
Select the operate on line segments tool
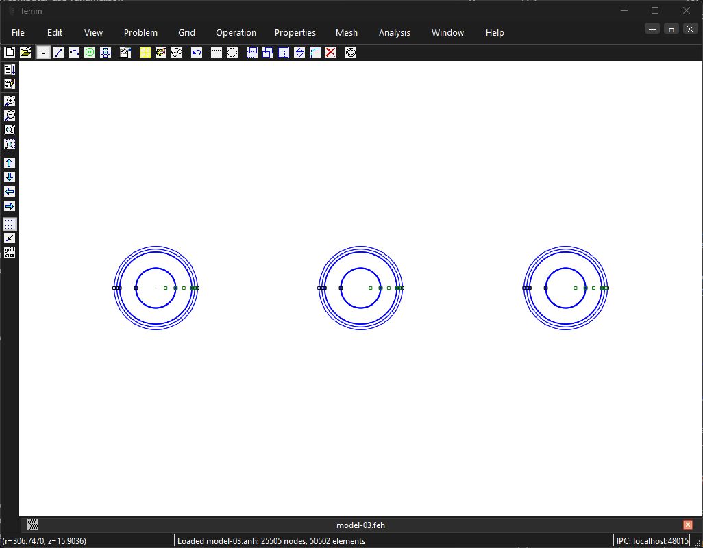pos(58,53)
